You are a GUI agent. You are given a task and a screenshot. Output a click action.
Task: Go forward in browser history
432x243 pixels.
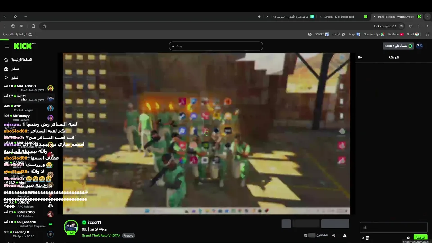419,26
